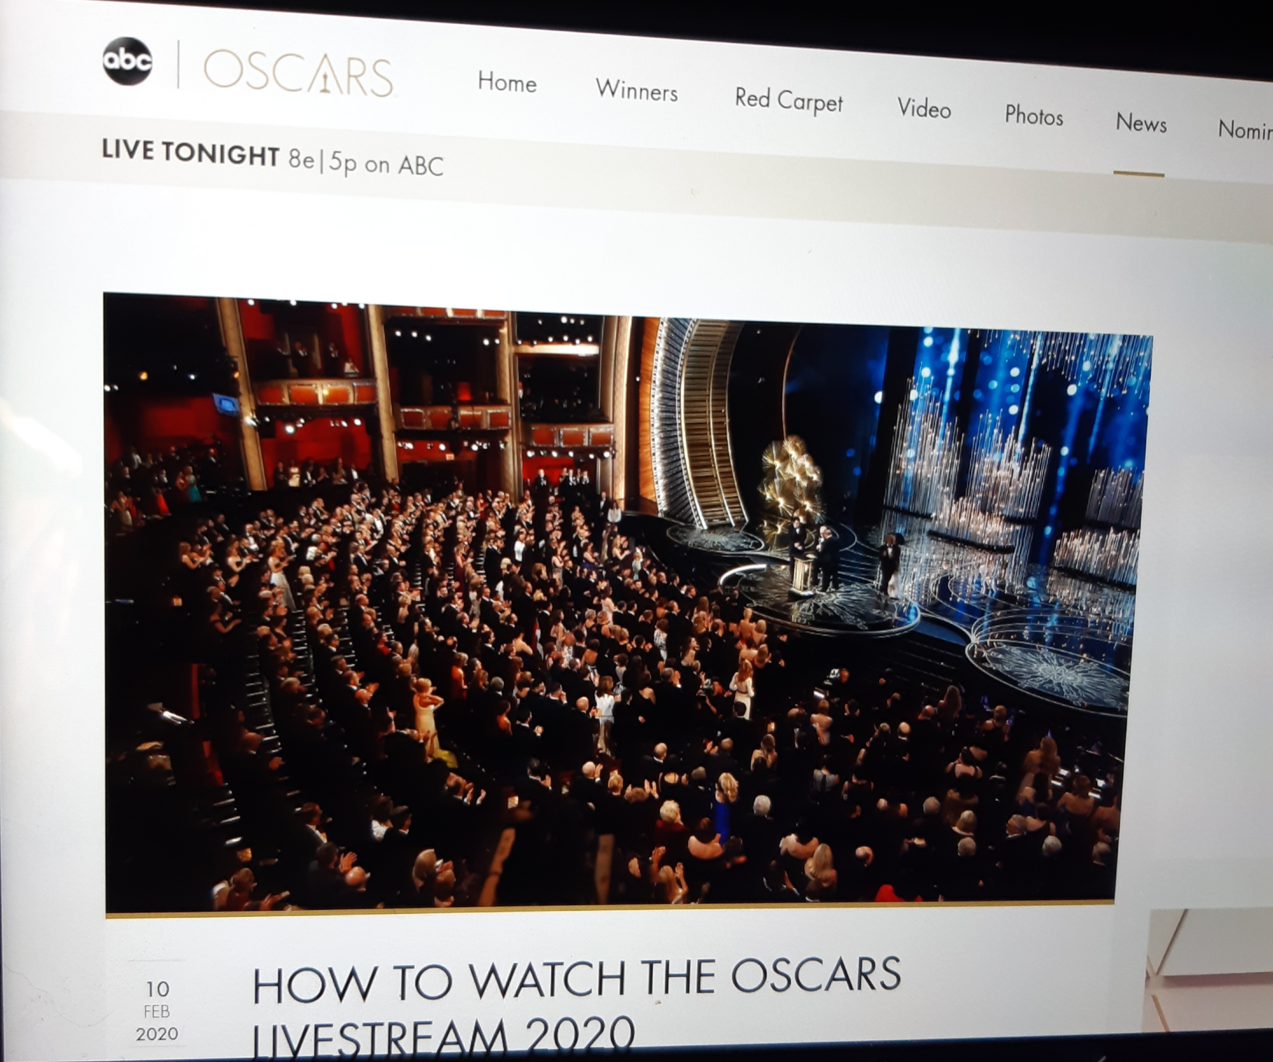Click the LIVE TONIGHT banner text
Screen dimensions: 1273x1062
pyautogui.click(x=190, y=152)
